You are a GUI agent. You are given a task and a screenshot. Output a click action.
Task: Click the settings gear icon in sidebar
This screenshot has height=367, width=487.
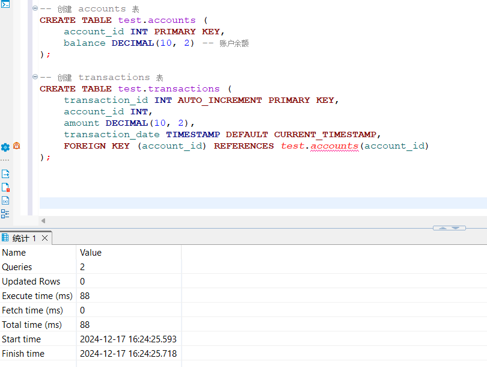tap(5, 147)
